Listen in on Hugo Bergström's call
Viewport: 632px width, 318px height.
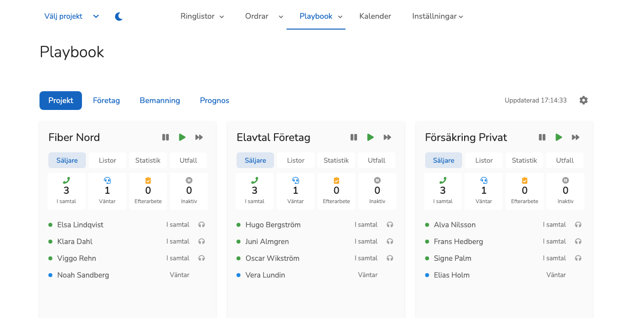point(390,225)
